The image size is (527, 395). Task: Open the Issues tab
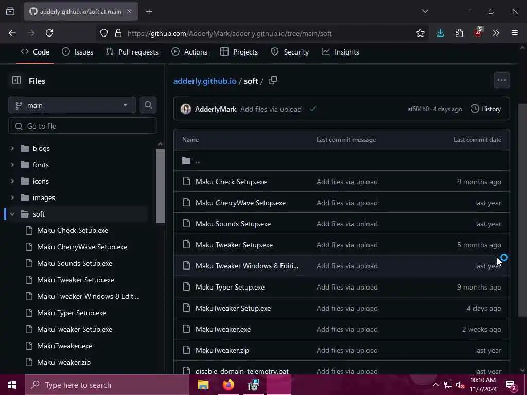coord(78,52)
